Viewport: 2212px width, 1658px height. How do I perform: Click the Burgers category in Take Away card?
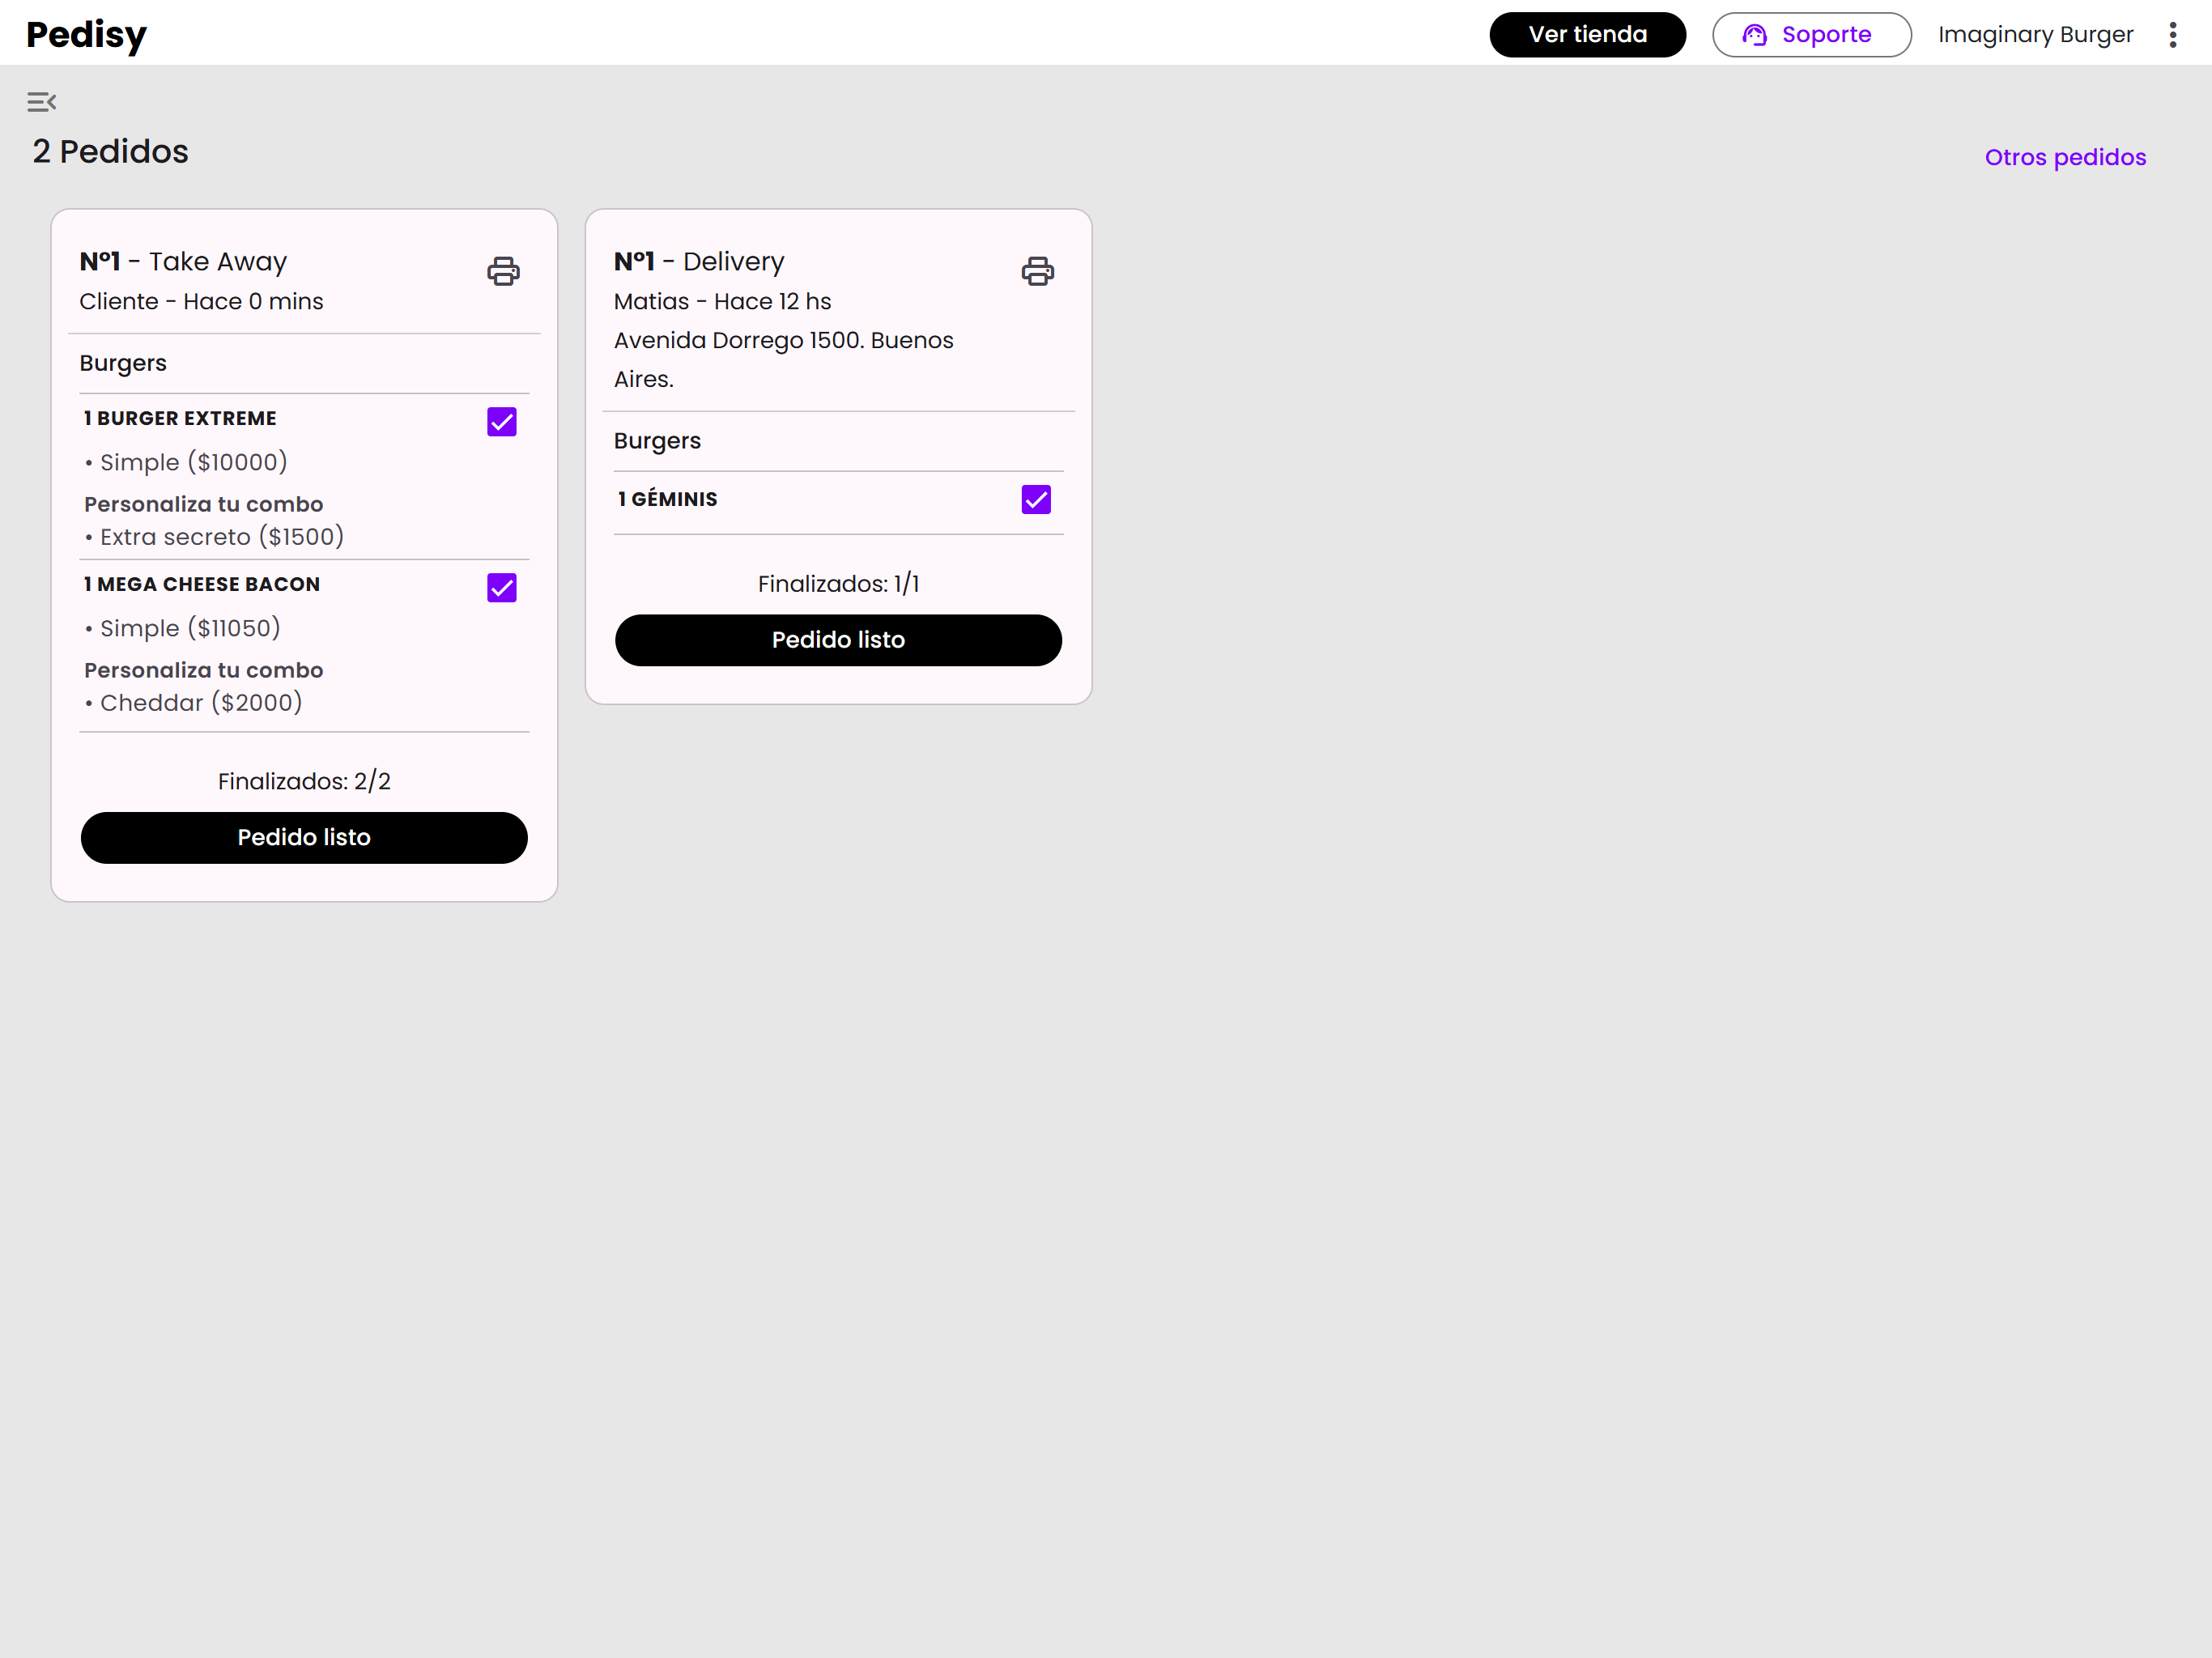pyautogui.click(x=123, y=363)
